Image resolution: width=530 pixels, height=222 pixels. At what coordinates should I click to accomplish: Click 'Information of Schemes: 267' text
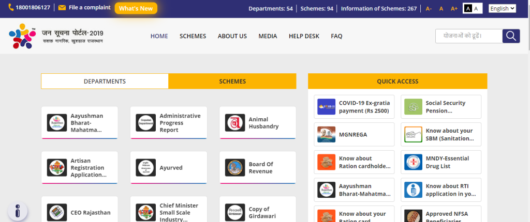(x=379, y=8)
